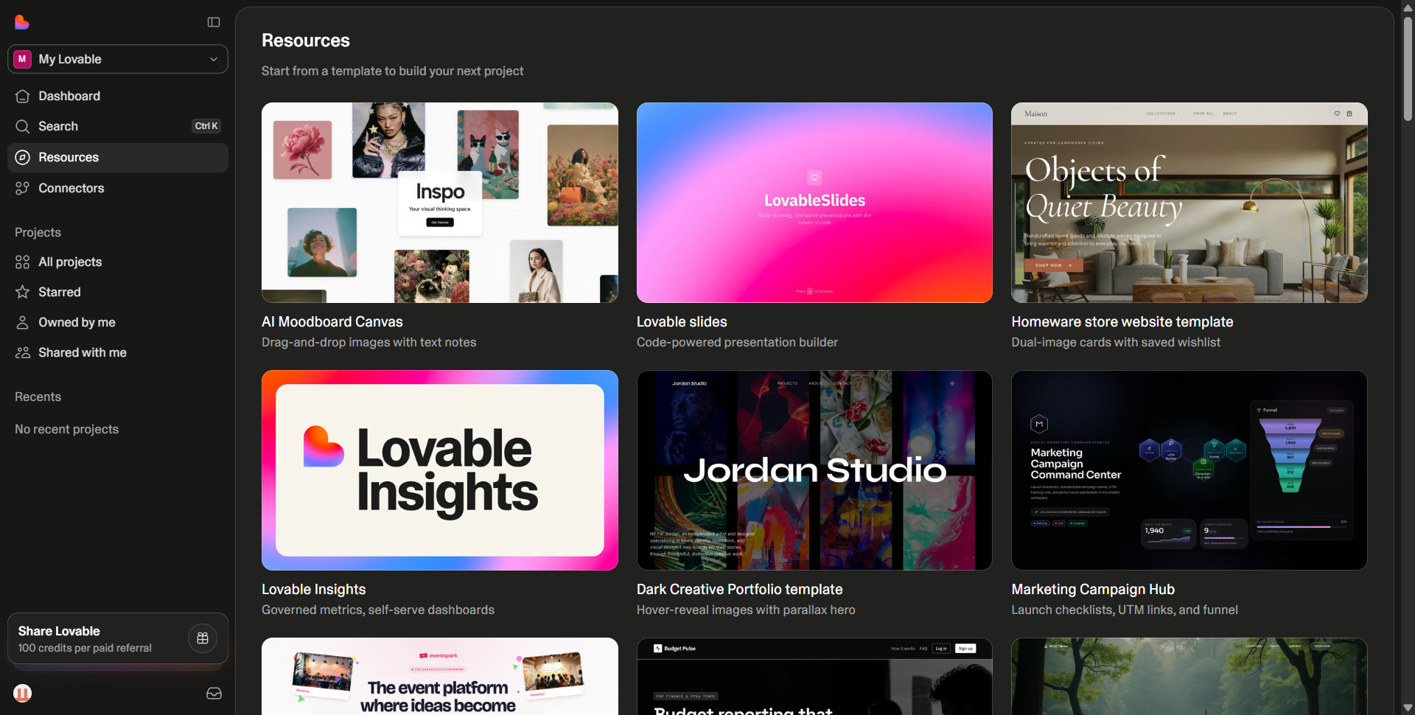The height and width of the screenshot is (715, 1415).
Task: Click the scrollbar up arrow
Action: point(1408,7)
